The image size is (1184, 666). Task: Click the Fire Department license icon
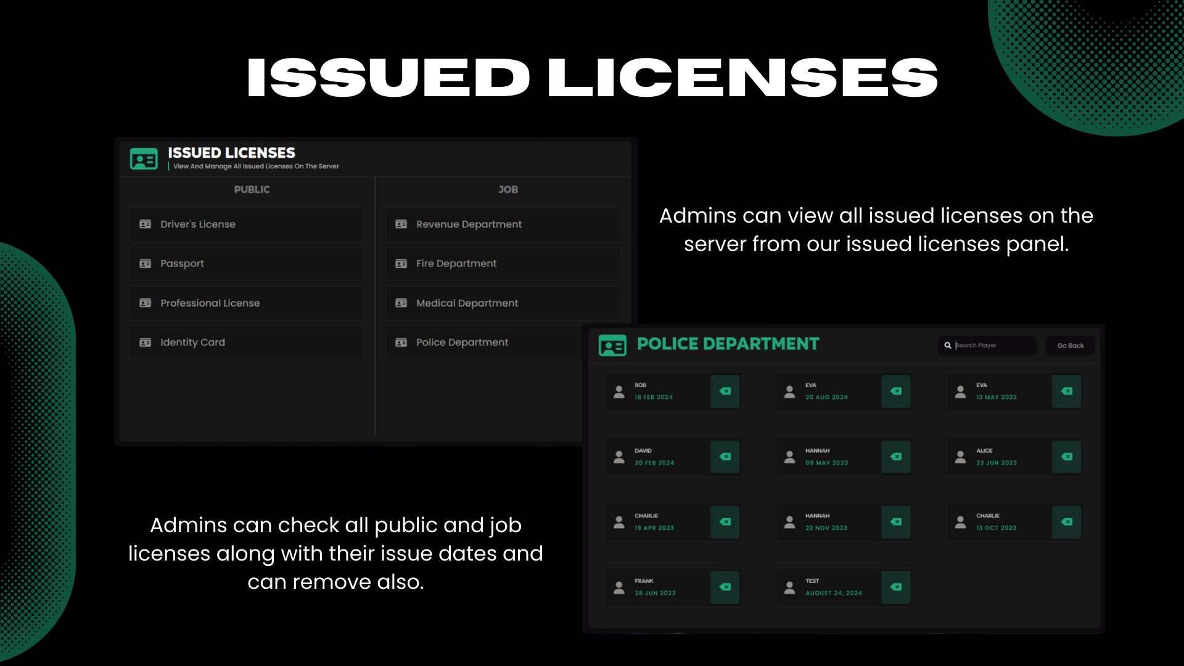click(401, 263)
